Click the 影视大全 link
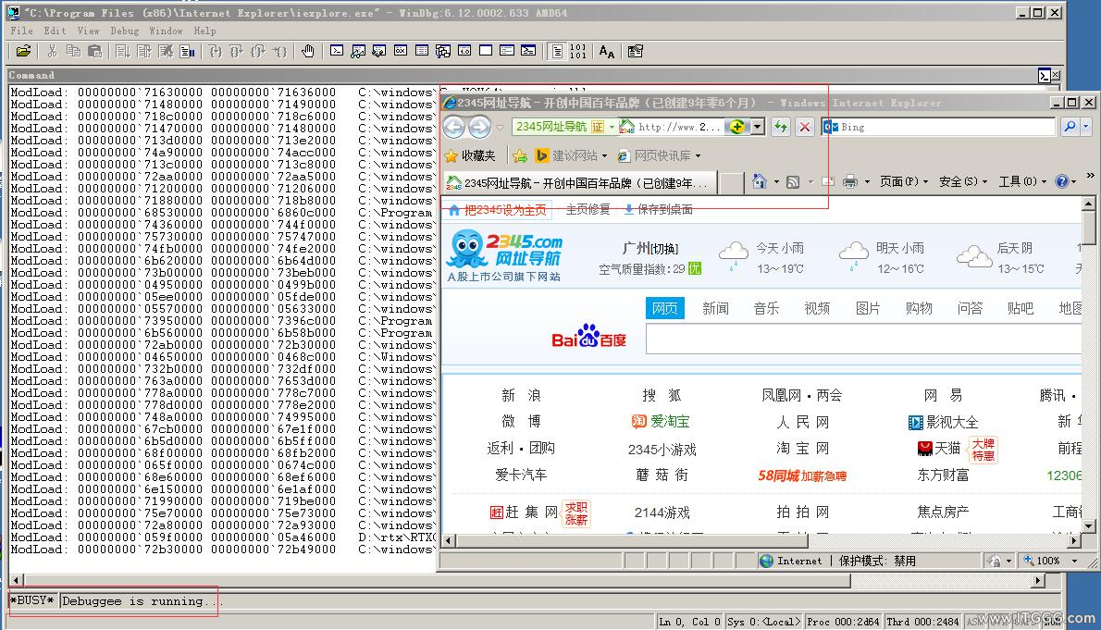Image resolution: width=1101 pixels, height=630 pixels. [x=943, y=422]
